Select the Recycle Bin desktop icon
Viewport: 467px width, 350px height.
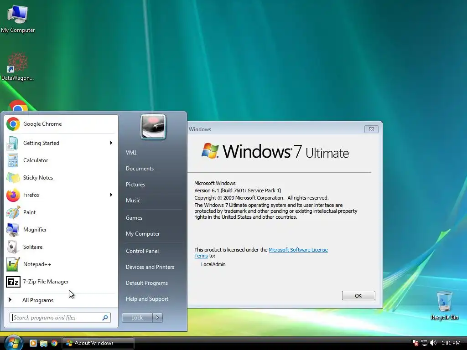pyautogui.click(x=444, y=305)
